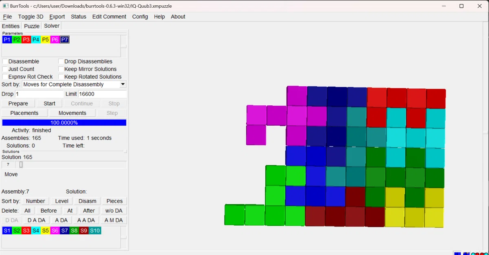The width and height of the screenshot is (489, 255).
Task: Select the magenta P6 problem chip
Action: point(55,39)
